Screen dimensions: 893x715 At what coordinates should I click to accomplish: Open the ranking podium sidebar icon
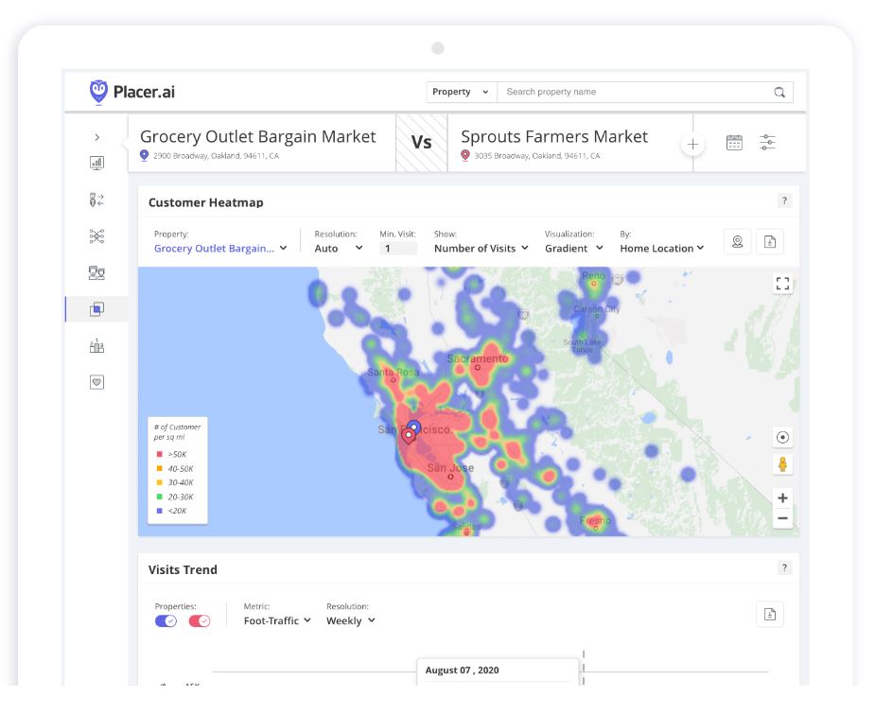96,345
